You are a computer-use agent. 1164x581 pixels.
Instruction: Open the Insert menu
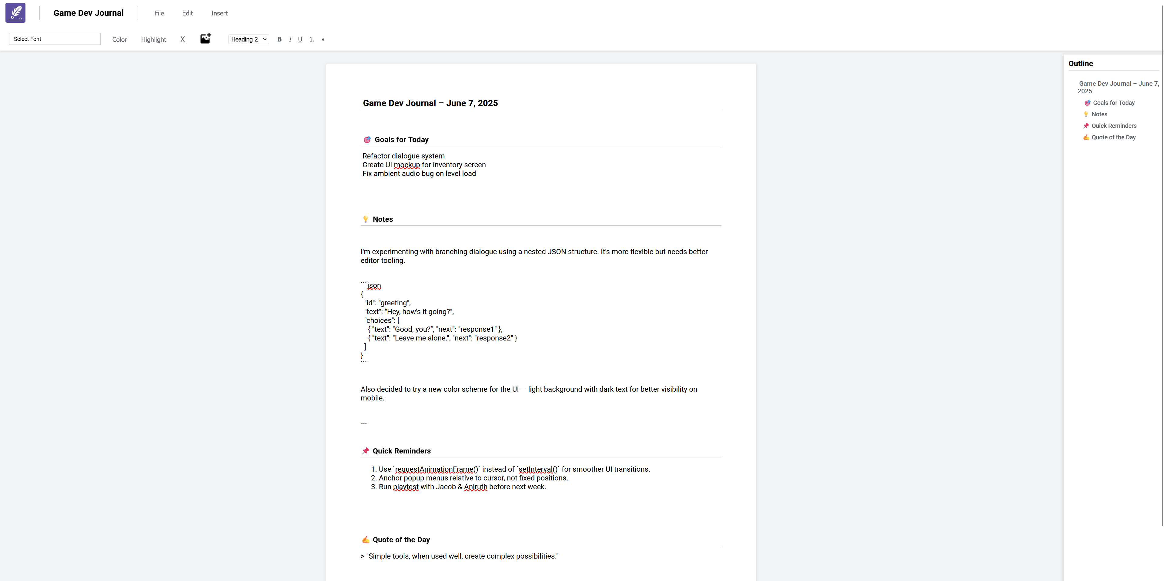[x=219, y=13]
